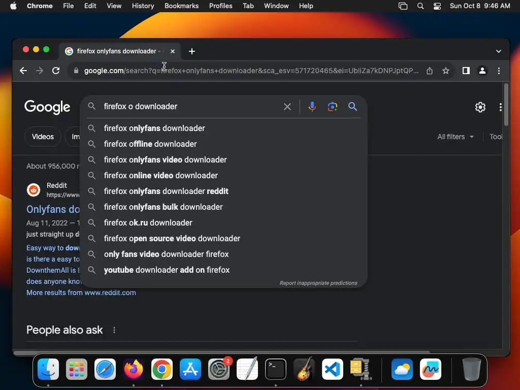Open the Window menu
The height and width of the screenshot is (390, 520).
tap(276, 6)
